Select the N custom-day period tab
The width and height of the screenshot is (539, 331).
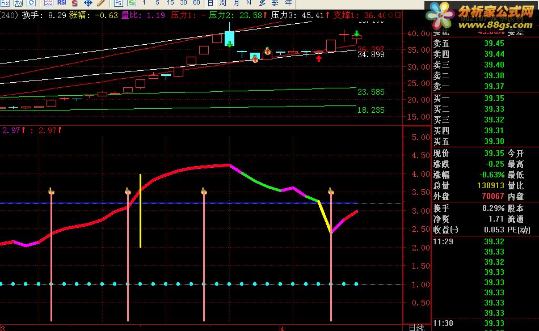pyautogui.click(x=249, y=3)
